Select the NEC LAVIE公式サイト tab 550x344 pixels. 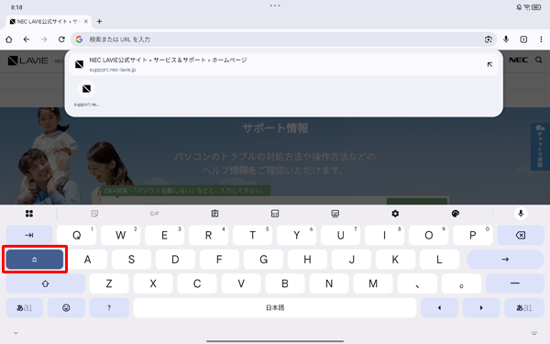coord(49,21)
